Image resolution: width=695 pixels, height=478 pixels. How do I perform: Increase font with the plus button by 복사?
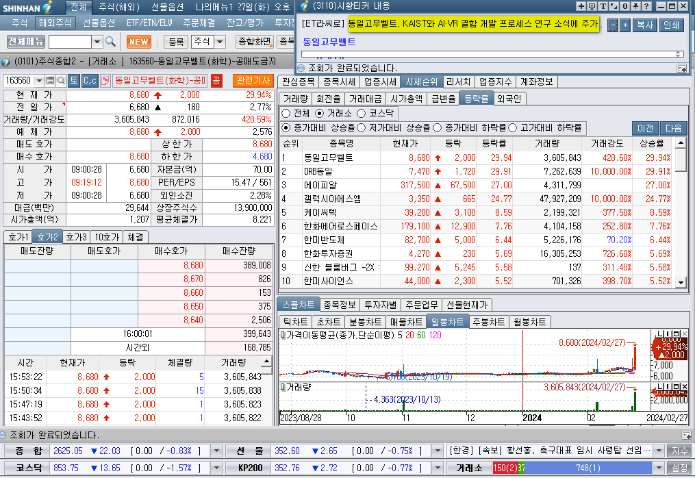click(625, 25)
